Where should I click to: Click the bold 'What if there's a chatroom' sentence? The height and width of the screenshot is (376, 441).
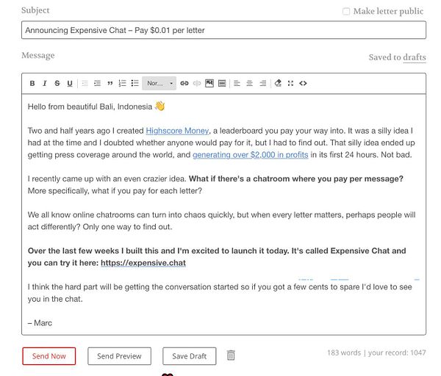[x=296, y=178]
